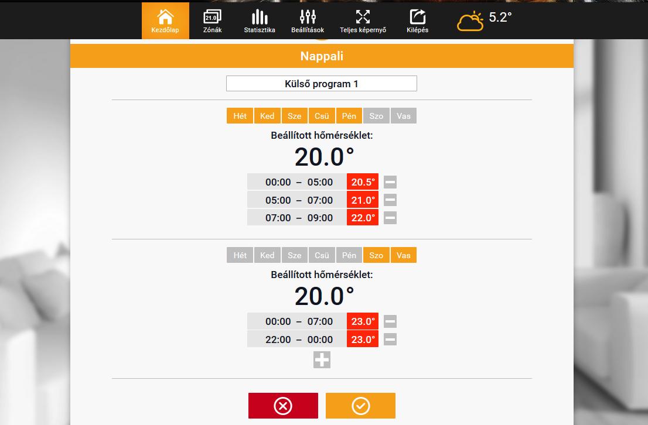
Task: Click the 20.5° temperature value
Action: (362, 182)
